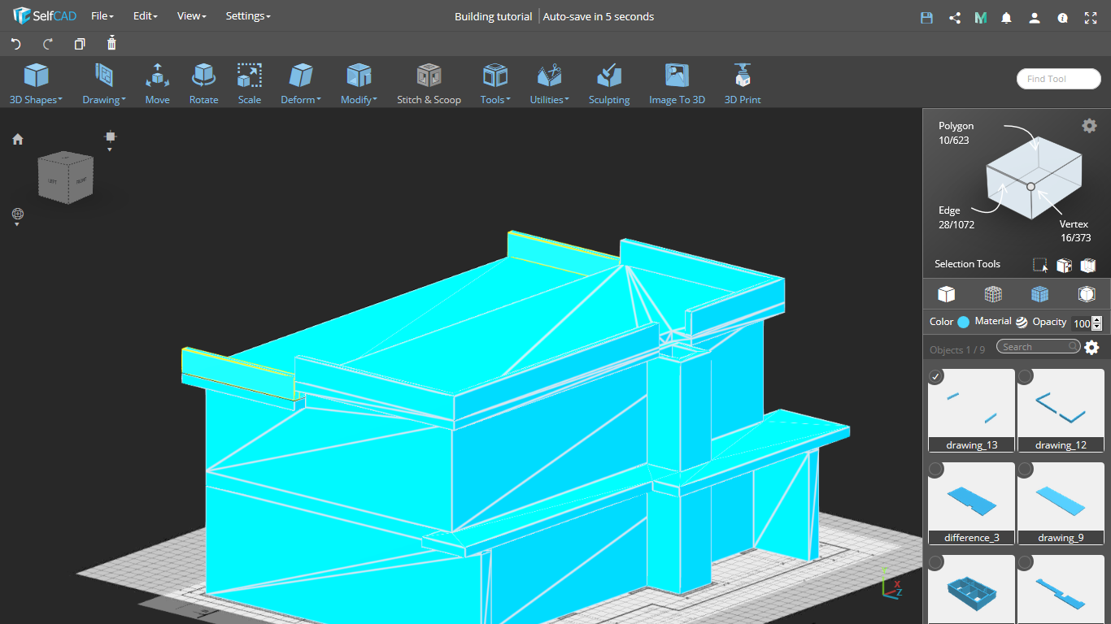Redo the last undone action
1111x624 pixels.
[47, 44]
